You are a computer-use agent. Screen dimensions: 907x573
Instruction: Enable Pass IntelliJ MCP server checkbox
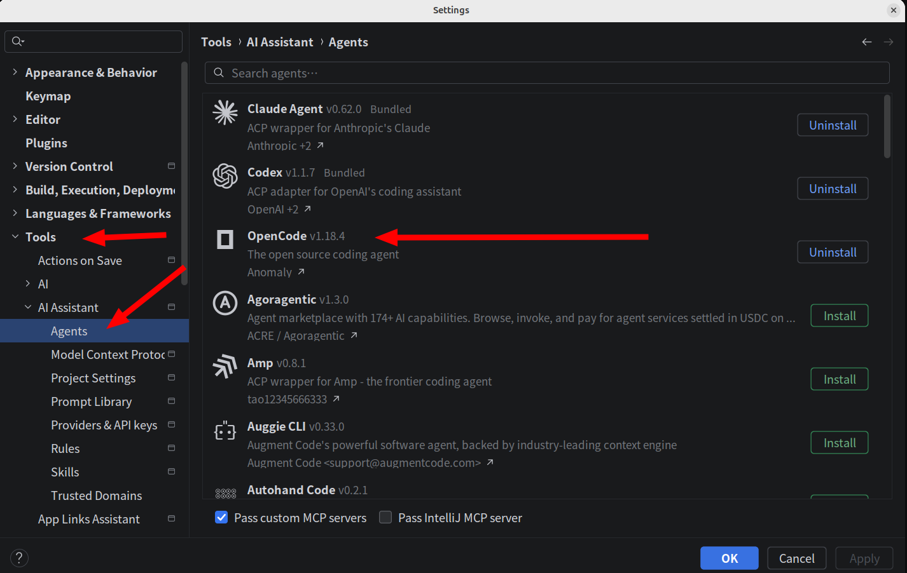[385, 517]
